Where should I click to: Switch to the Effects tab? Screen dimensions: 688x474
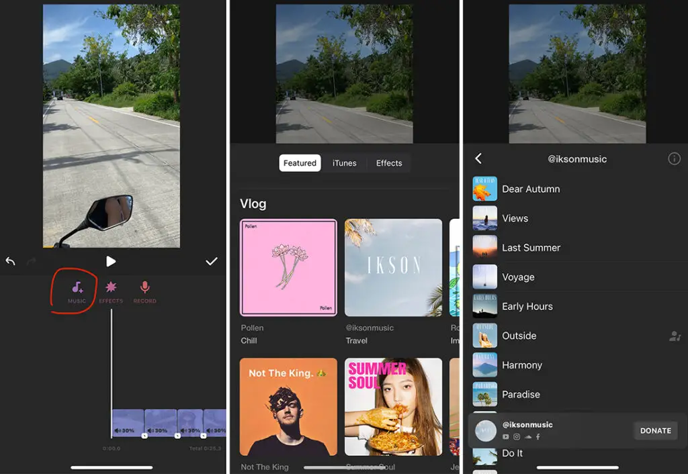pos(389,163)
